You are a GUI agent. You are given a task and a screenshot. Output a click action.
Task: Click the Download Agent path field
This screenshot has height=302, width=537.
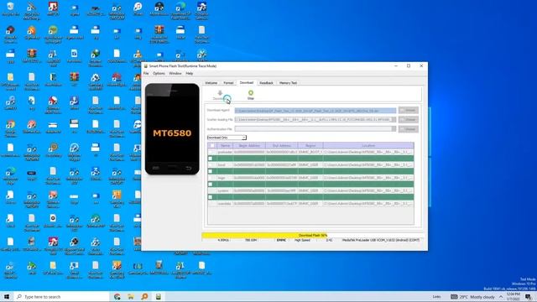pyautogui.click(x=315, y=110)
